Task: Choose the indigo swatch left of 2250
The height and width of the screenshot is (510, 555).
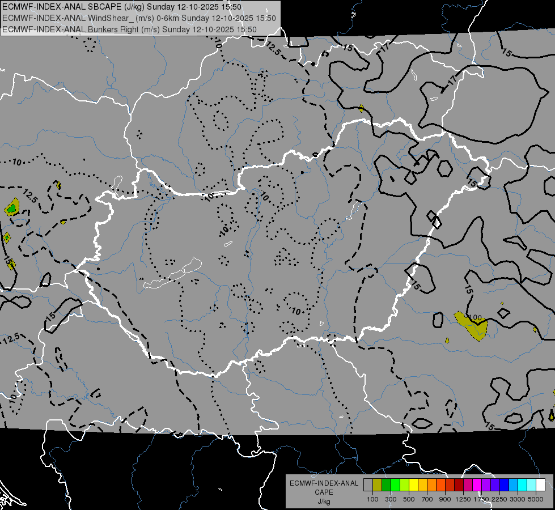Action: point(495,485)
